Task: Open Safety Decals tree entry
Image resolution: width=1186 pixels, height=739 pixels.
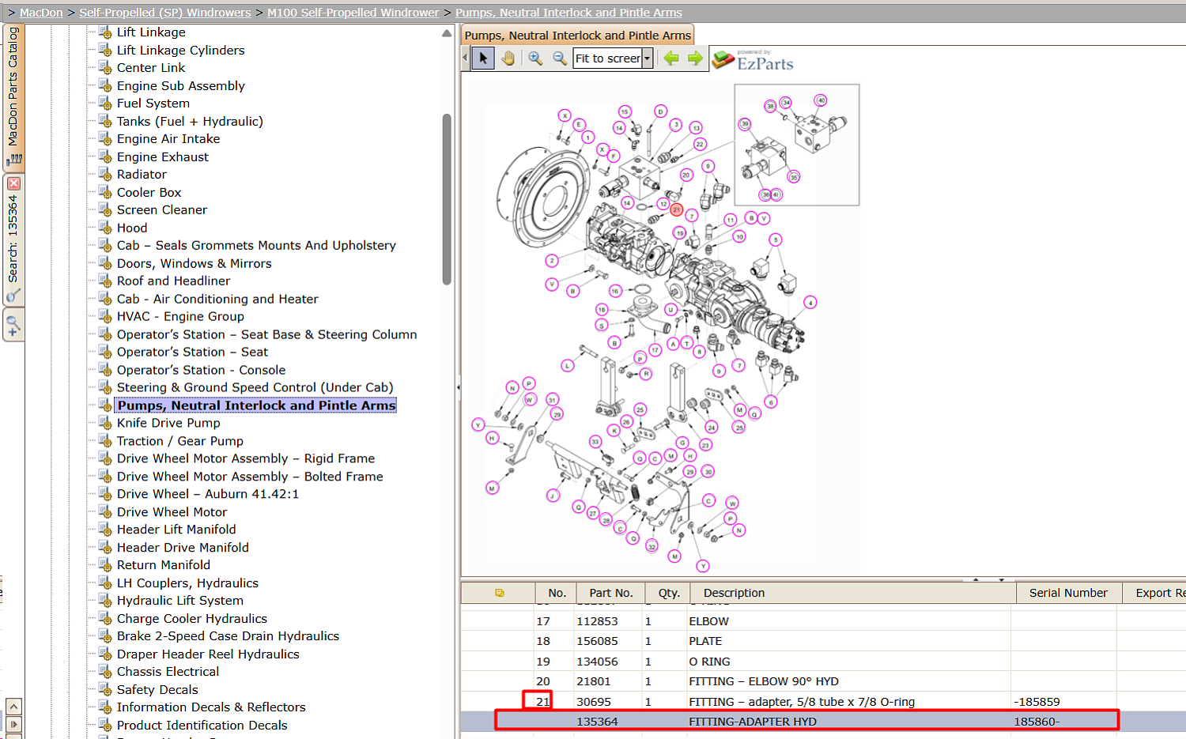Action: (157, 690)
